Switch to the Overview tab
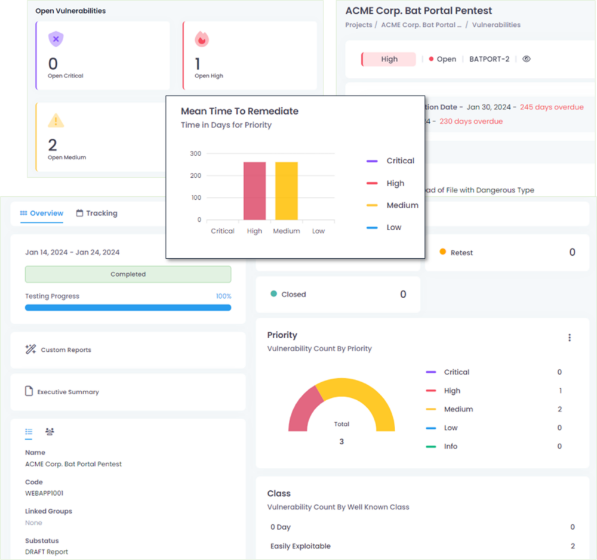Viewport: 597px width, 560px height. 42,213
